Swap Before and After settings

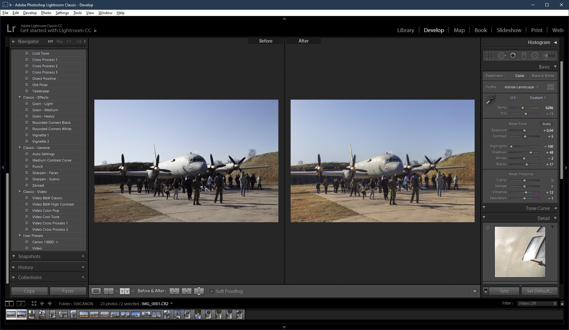(x=199, y=291)
